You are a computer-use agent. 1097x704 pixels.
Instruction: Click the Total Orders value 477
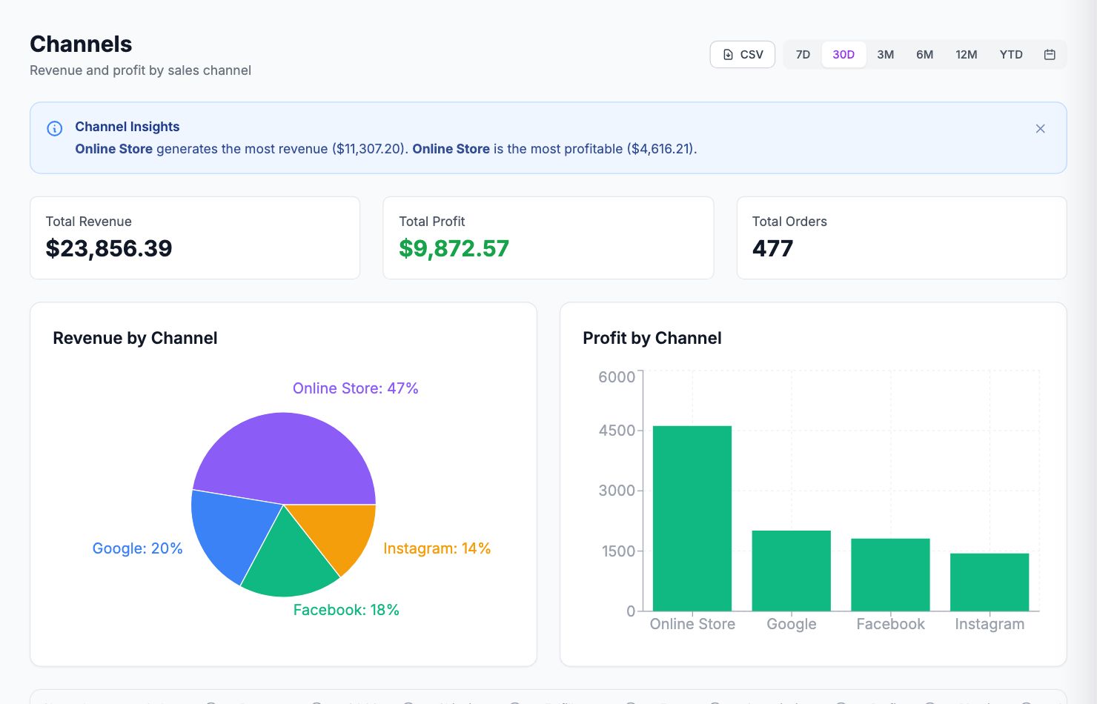pos(772,248)
